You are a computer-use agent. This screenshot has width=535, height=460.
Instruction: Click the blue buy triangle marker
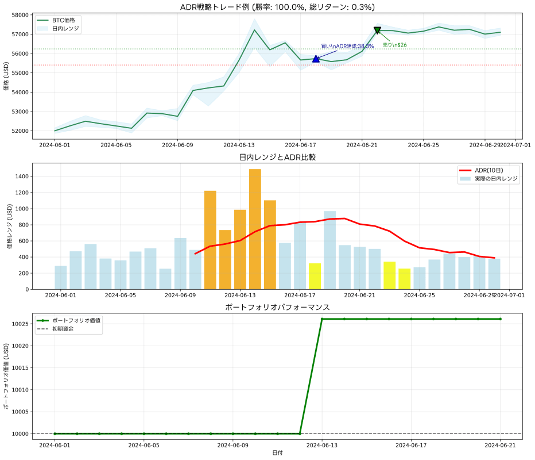pos(316,59)
